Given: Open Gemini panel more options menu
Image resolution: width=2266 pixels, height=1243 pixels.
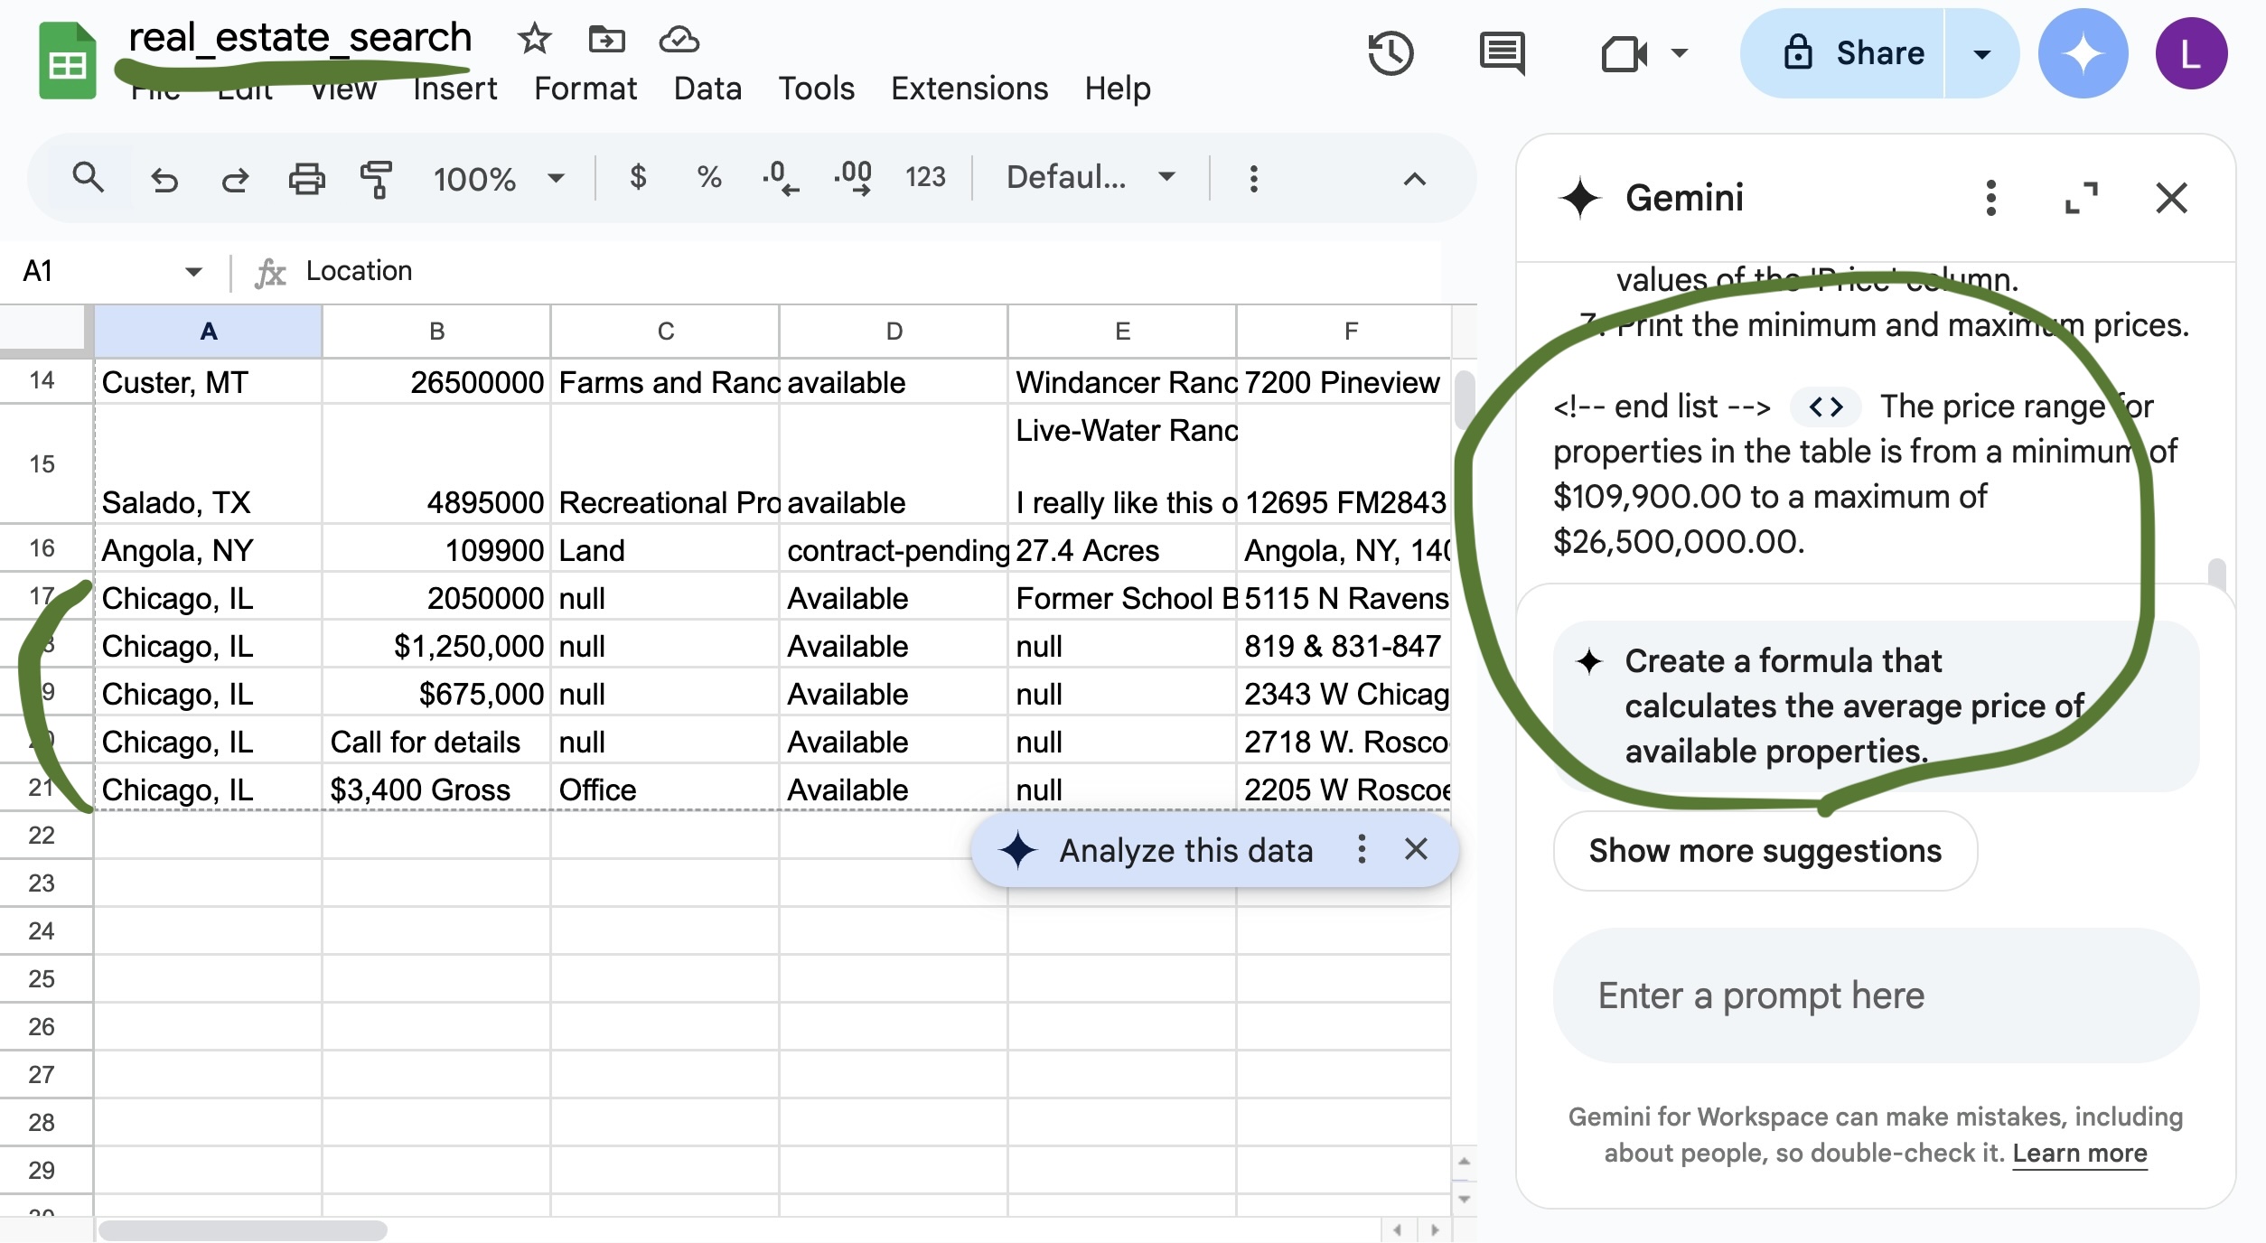Looking at the screenshot, I should [x=1990, y=198].
